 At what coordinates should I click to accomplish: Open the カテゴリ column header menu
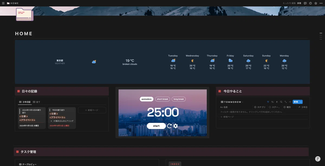(260, 107)
